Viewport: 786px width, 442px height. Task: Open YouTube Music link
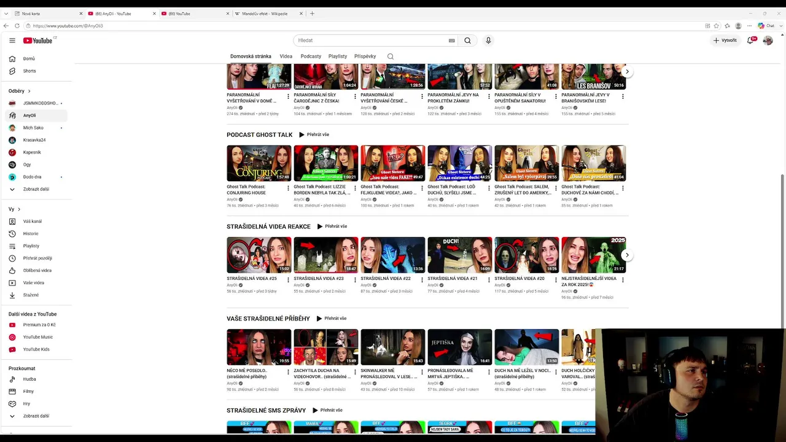click(x=37, y=337)
